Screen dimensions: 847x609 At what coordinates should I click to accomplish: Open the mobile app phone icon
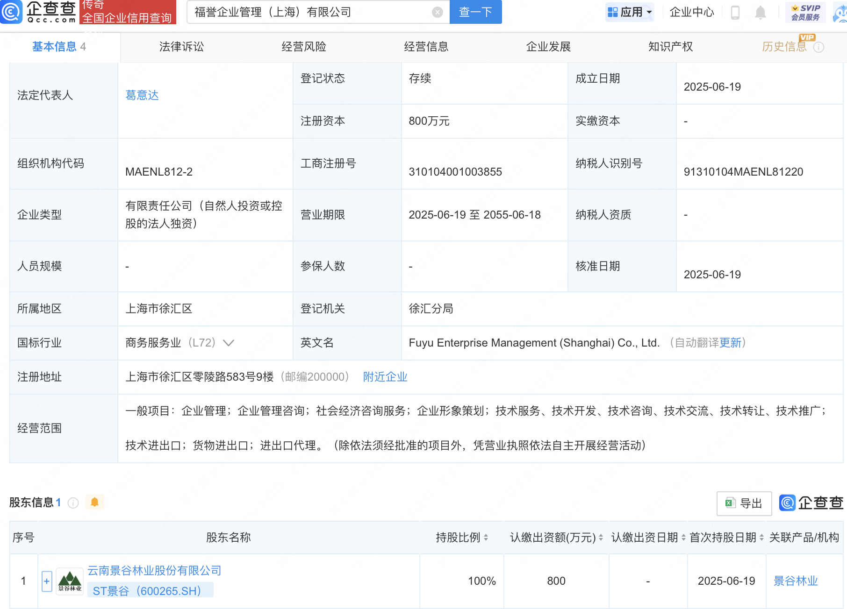pyautogui.click(x=735, y=13)
